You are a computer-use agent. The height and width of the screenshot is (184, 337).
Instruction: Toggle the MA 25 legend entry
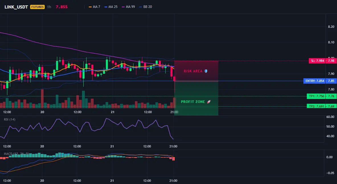tap(111, 7)
